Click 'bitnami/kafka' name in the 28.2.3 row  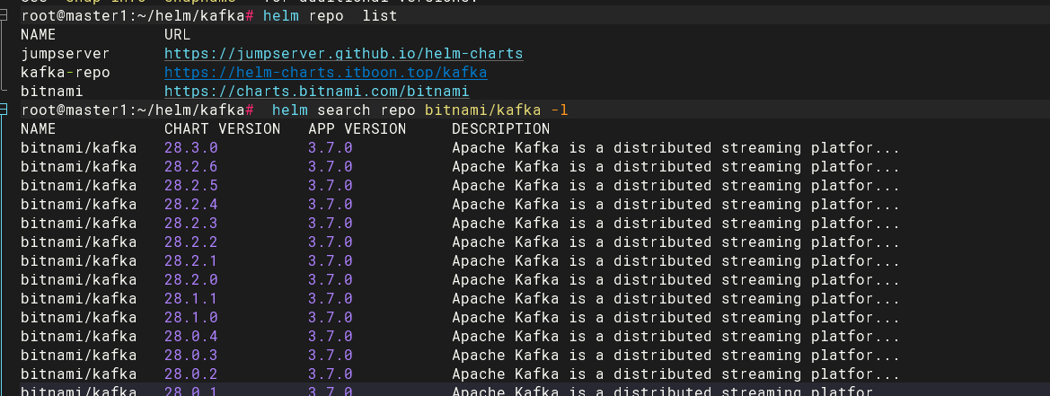click(x=78, y=223)
